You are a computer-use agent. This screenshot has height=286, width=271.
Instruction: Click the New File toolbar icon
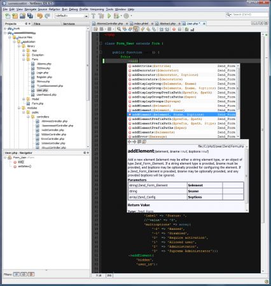(x=8, y=16)
